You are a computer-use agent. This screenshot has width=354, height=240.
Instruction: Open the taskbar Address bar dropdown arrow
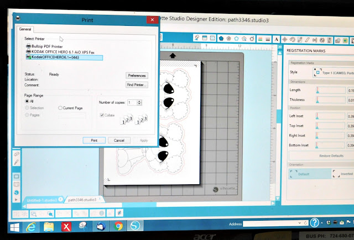300,223
